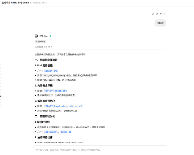Click the heading 1. 新用户引导
Screen dimensions: 194x155
[42, 122]
